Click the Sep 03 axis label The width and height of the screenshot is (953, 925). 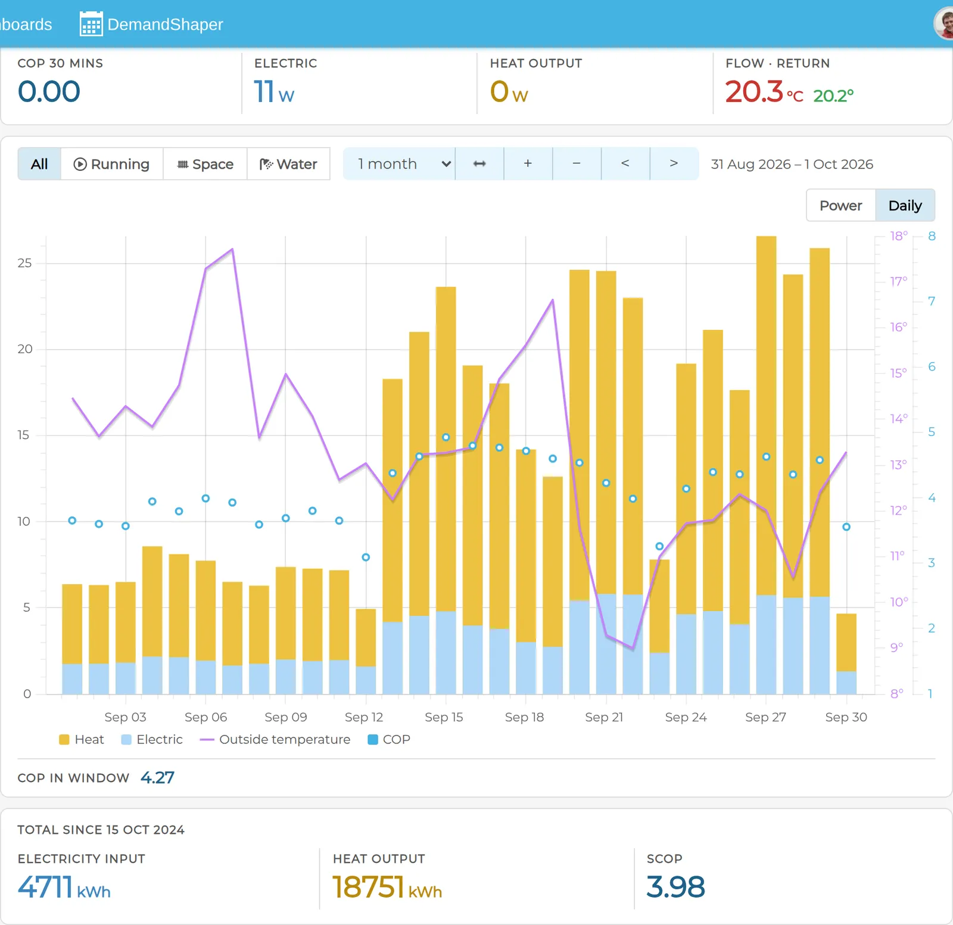pyautogui.click(x=125, y=717)
